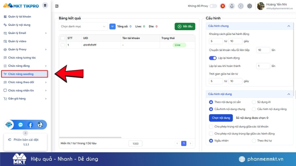Click Khoảng cách maximum value field
The height and width of the screenshot is (166, 296).
(235, 41)
